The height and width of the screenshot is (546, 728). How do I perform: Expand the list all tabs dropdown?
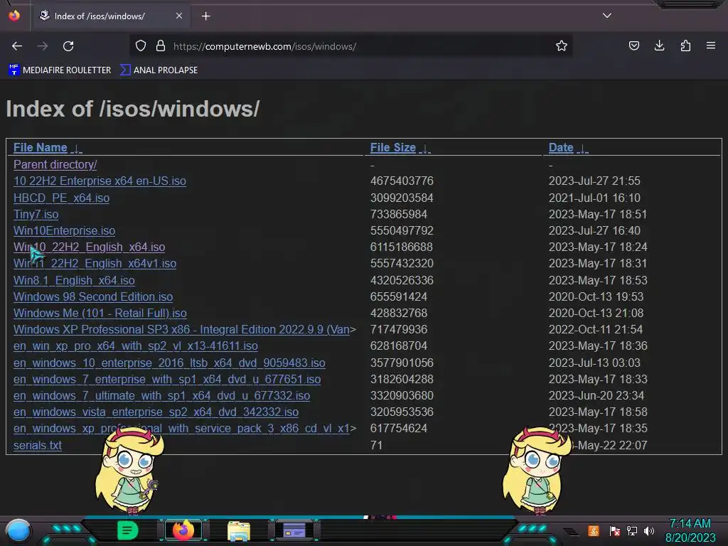click(607, 16)
